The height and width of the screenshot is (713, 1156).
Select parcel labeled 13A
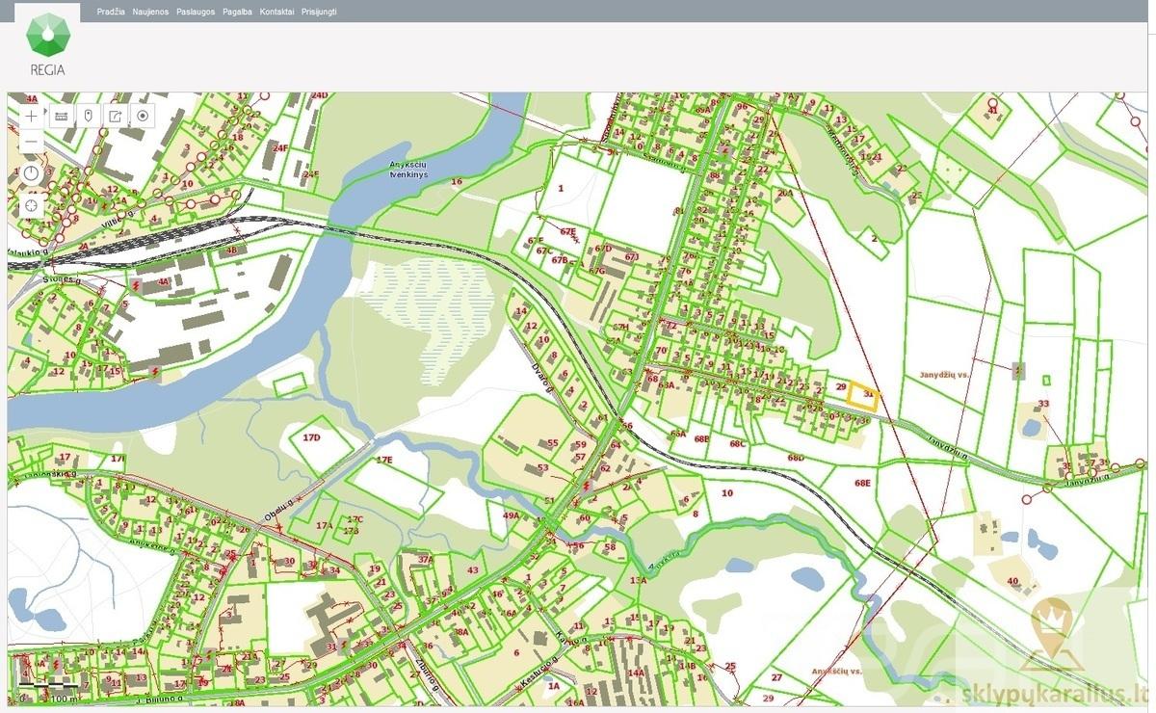pyautogui.click(x=638, y=580)
